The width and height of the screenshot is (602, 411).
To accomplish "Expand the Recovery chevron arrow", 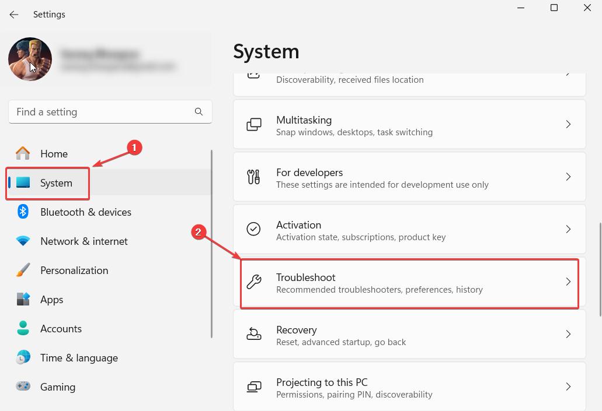I will click(568, 335).
